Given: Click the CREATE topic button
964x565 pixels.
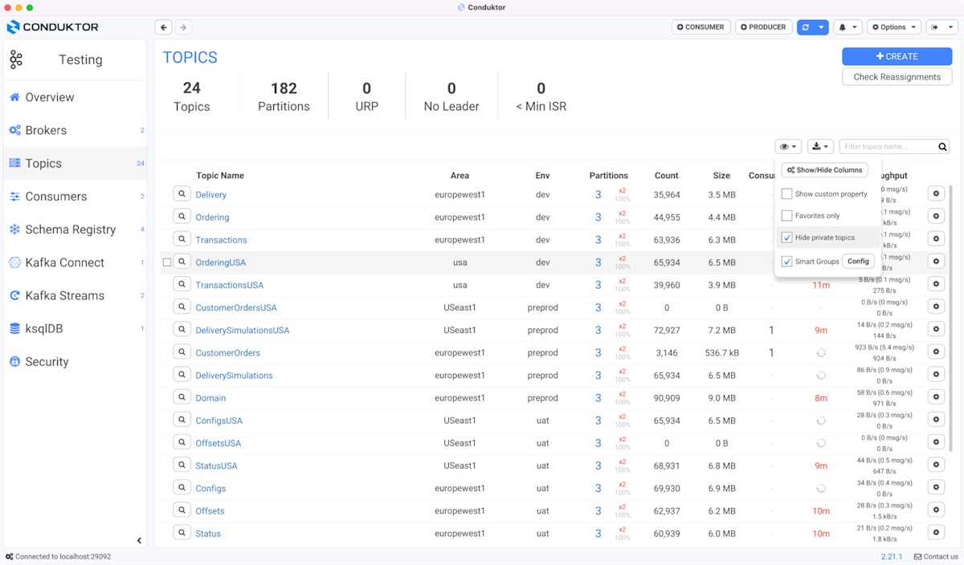Looking at the screenshot, I should point(897,56).
